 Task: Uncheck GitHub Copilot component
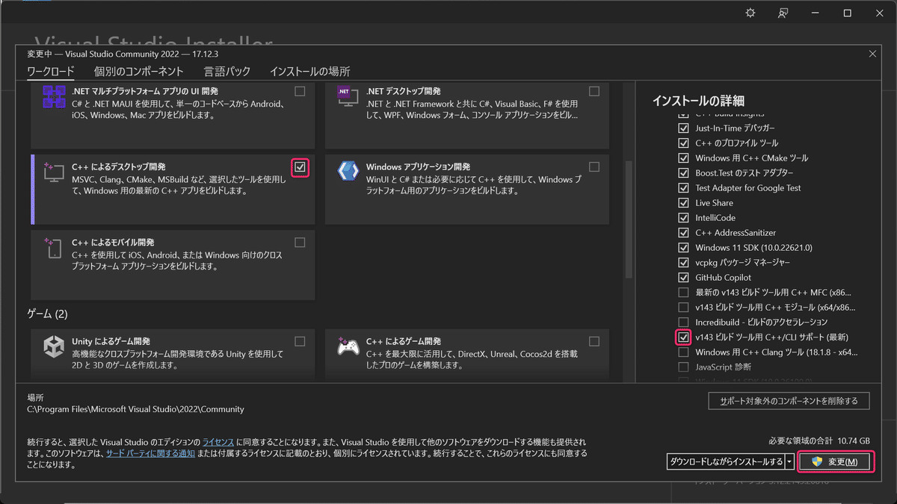pyautogui.click(x=683, y=277)
